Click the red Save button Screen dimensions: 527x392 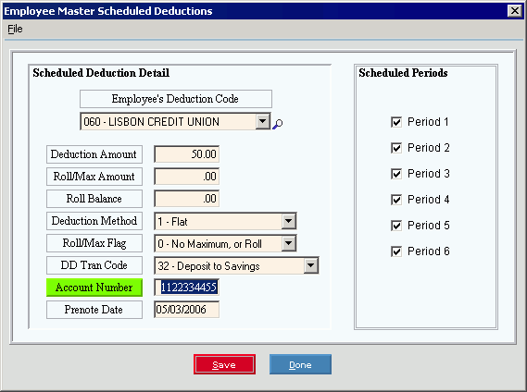pos(224,364)
